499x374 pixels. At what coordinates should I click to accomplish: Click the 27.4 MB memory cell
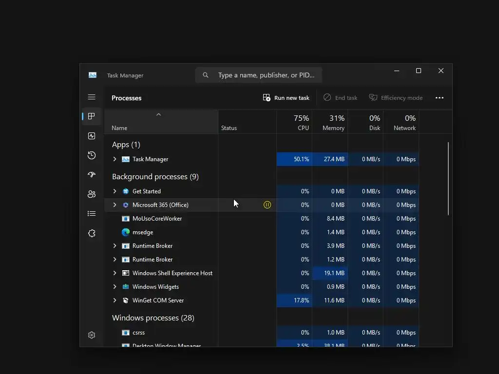point(330,159)
